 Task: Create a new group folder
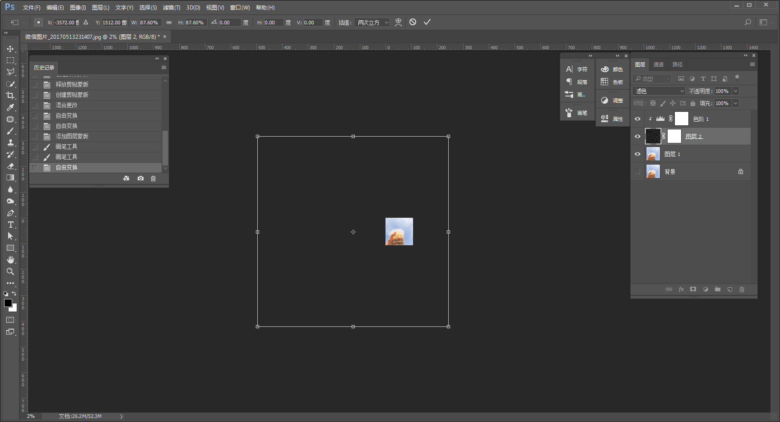point(718,289)
